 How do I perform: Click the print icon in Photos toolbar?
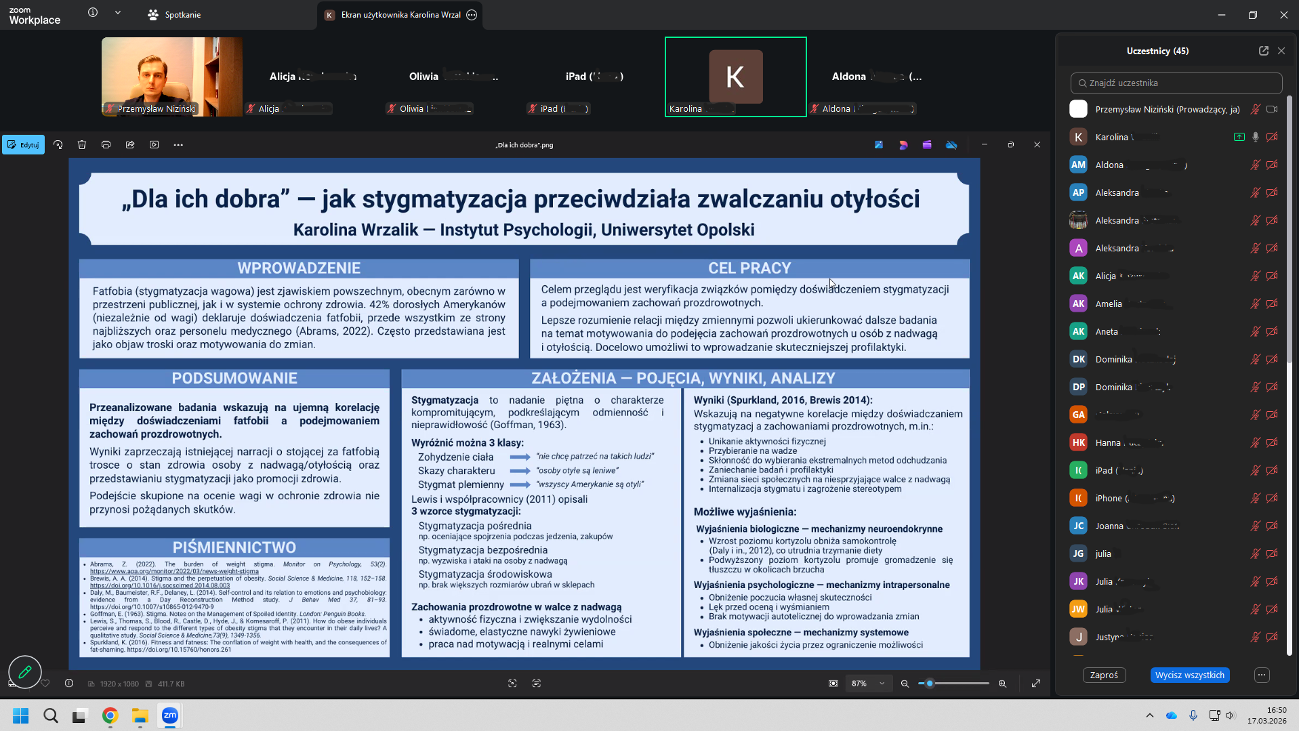point(106,145)
